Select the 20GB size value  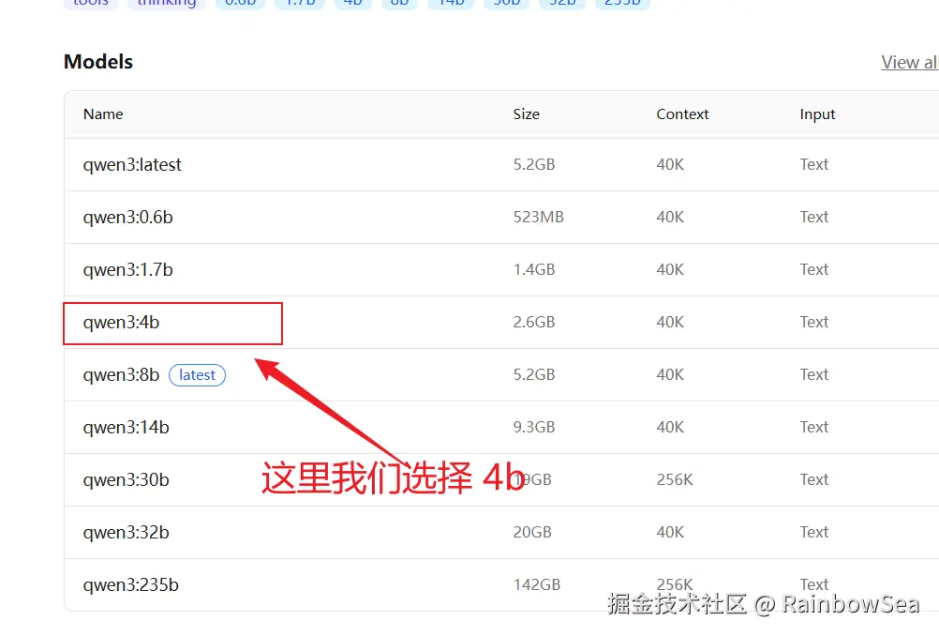[531, 532]
